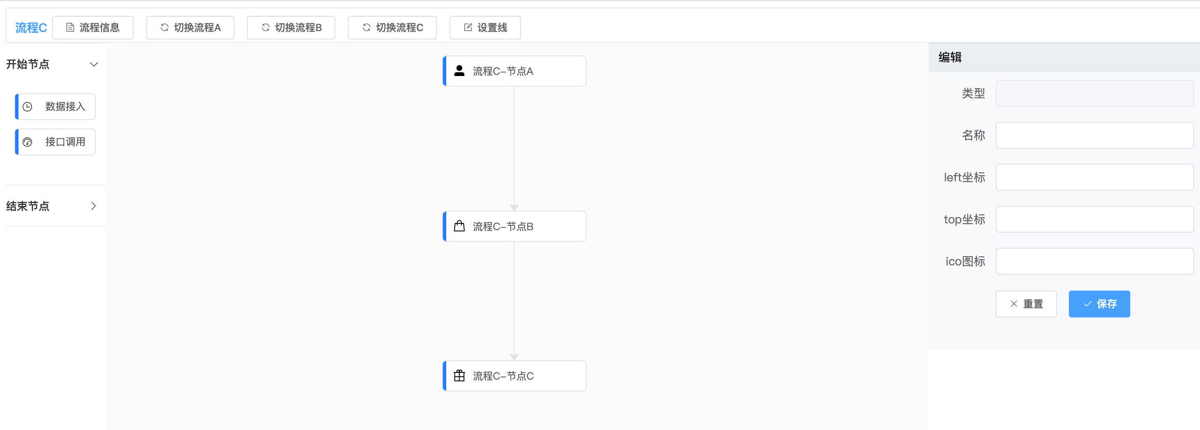Focus the left坐标 input field
1200x430 pixels.
(1094, 177)
